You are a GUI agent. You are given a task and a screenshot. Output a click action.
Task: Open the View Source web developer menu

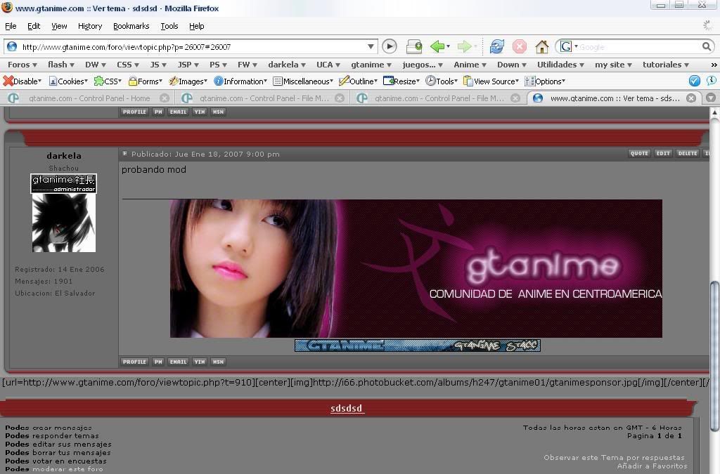[491, 81]
